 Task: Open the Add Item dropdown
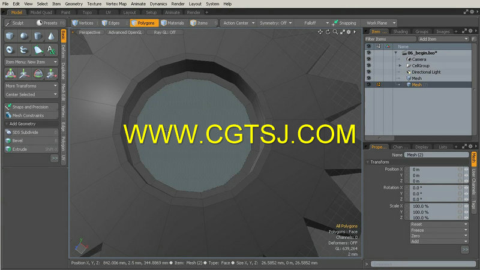[x=443, y=39]
